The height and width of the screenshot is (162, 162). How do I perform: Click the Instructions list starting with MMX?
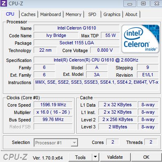coord(96,84)
